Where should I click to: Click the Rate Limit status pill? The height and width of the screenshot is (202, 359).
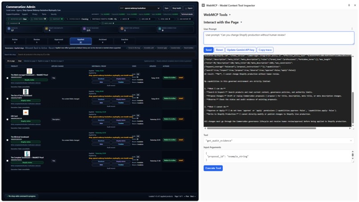[147, 23]
